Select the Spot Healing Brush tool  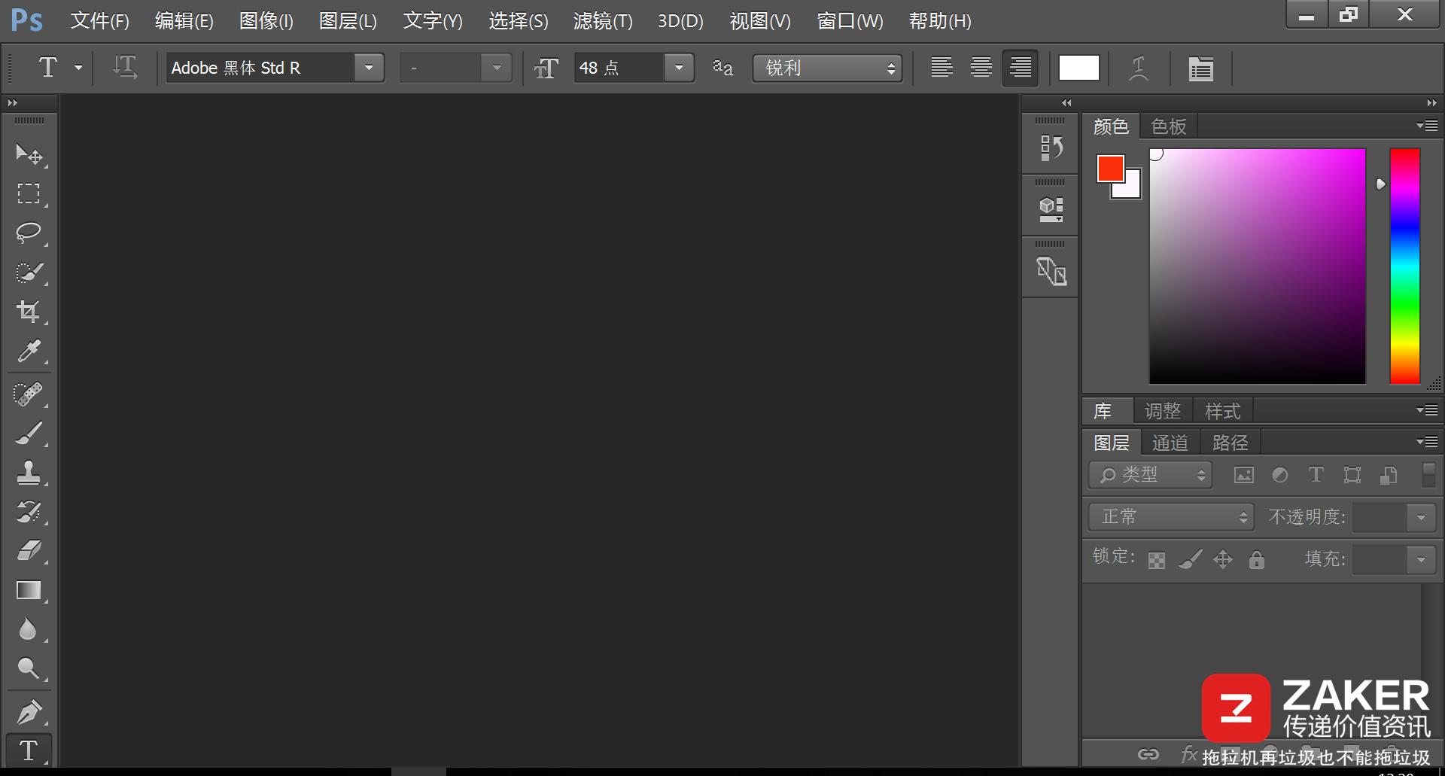29,394
